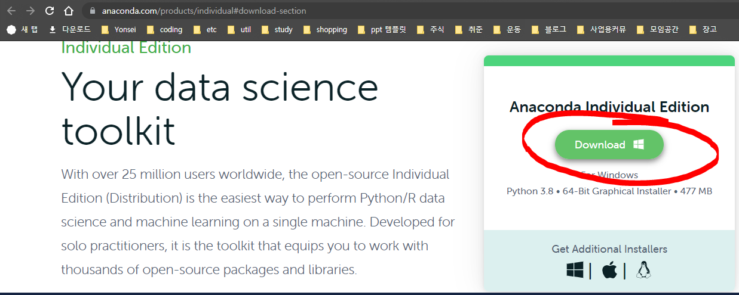Open the 모임공간 bookmark folder

pos(658,29)
